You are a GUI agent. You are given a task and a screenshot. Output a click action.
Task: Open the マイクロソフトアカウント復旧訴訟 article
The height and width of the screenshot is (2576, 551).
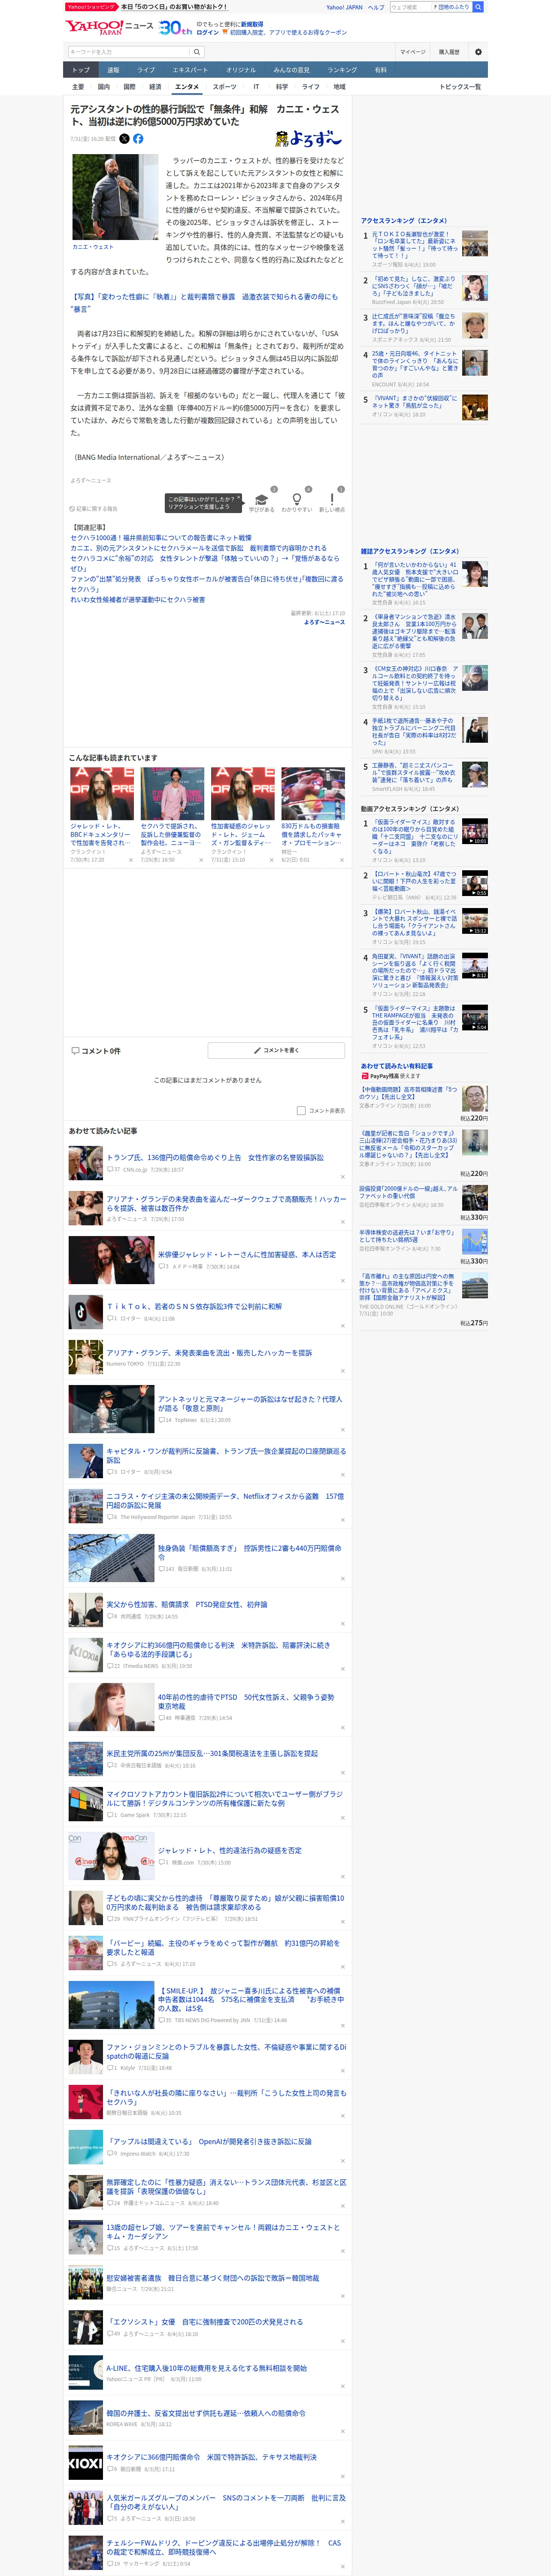225,1799
